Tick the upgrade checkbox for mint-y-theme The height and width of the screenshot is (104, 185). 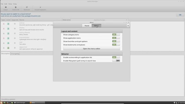coord(15,34)
